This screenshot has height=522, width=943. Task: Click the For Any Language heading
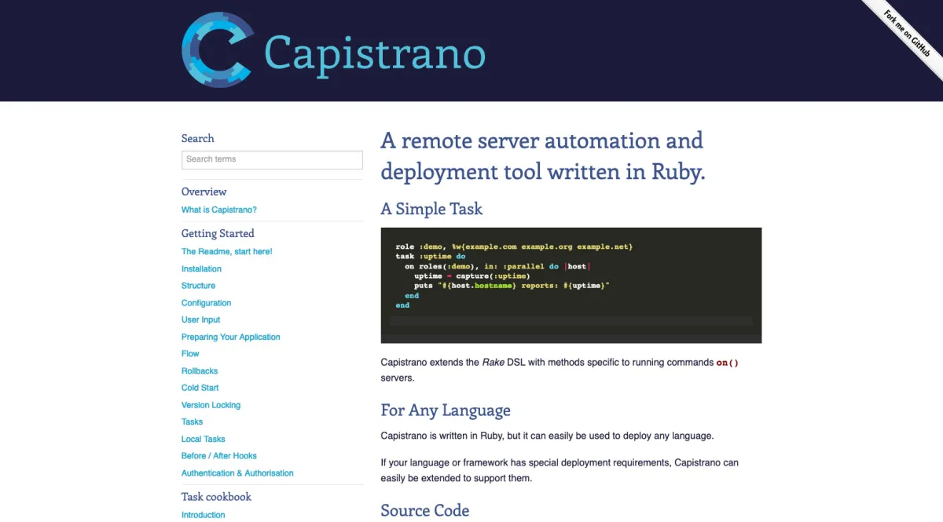click(446, 411)
